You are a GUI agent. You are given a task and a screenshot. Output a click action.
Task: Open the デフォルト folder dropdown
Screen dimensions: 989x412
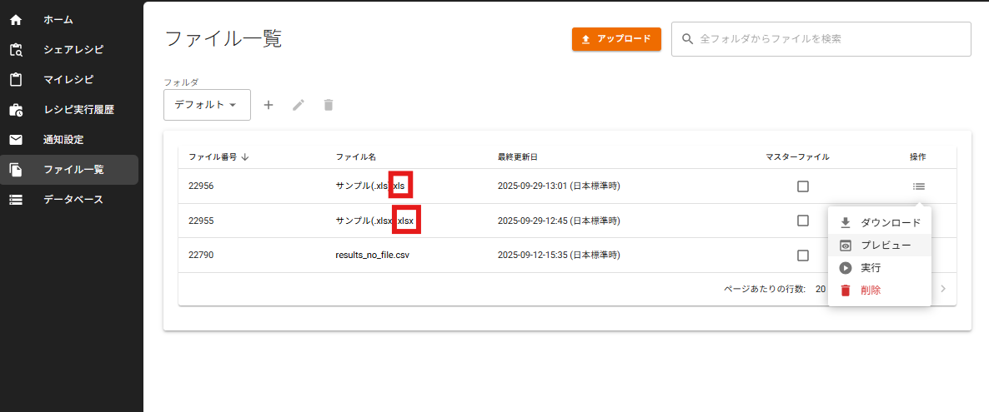[x=207, y=105]
